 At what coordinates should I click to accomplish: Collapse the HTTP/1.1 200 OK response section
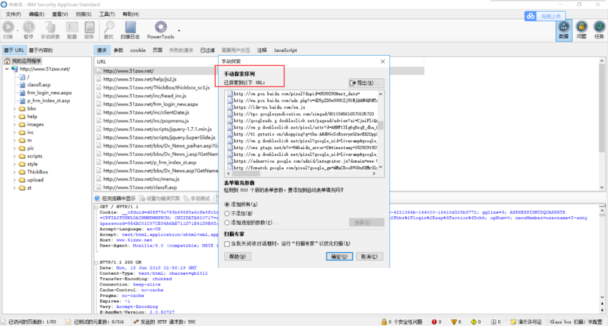click(x=96, y=262)
